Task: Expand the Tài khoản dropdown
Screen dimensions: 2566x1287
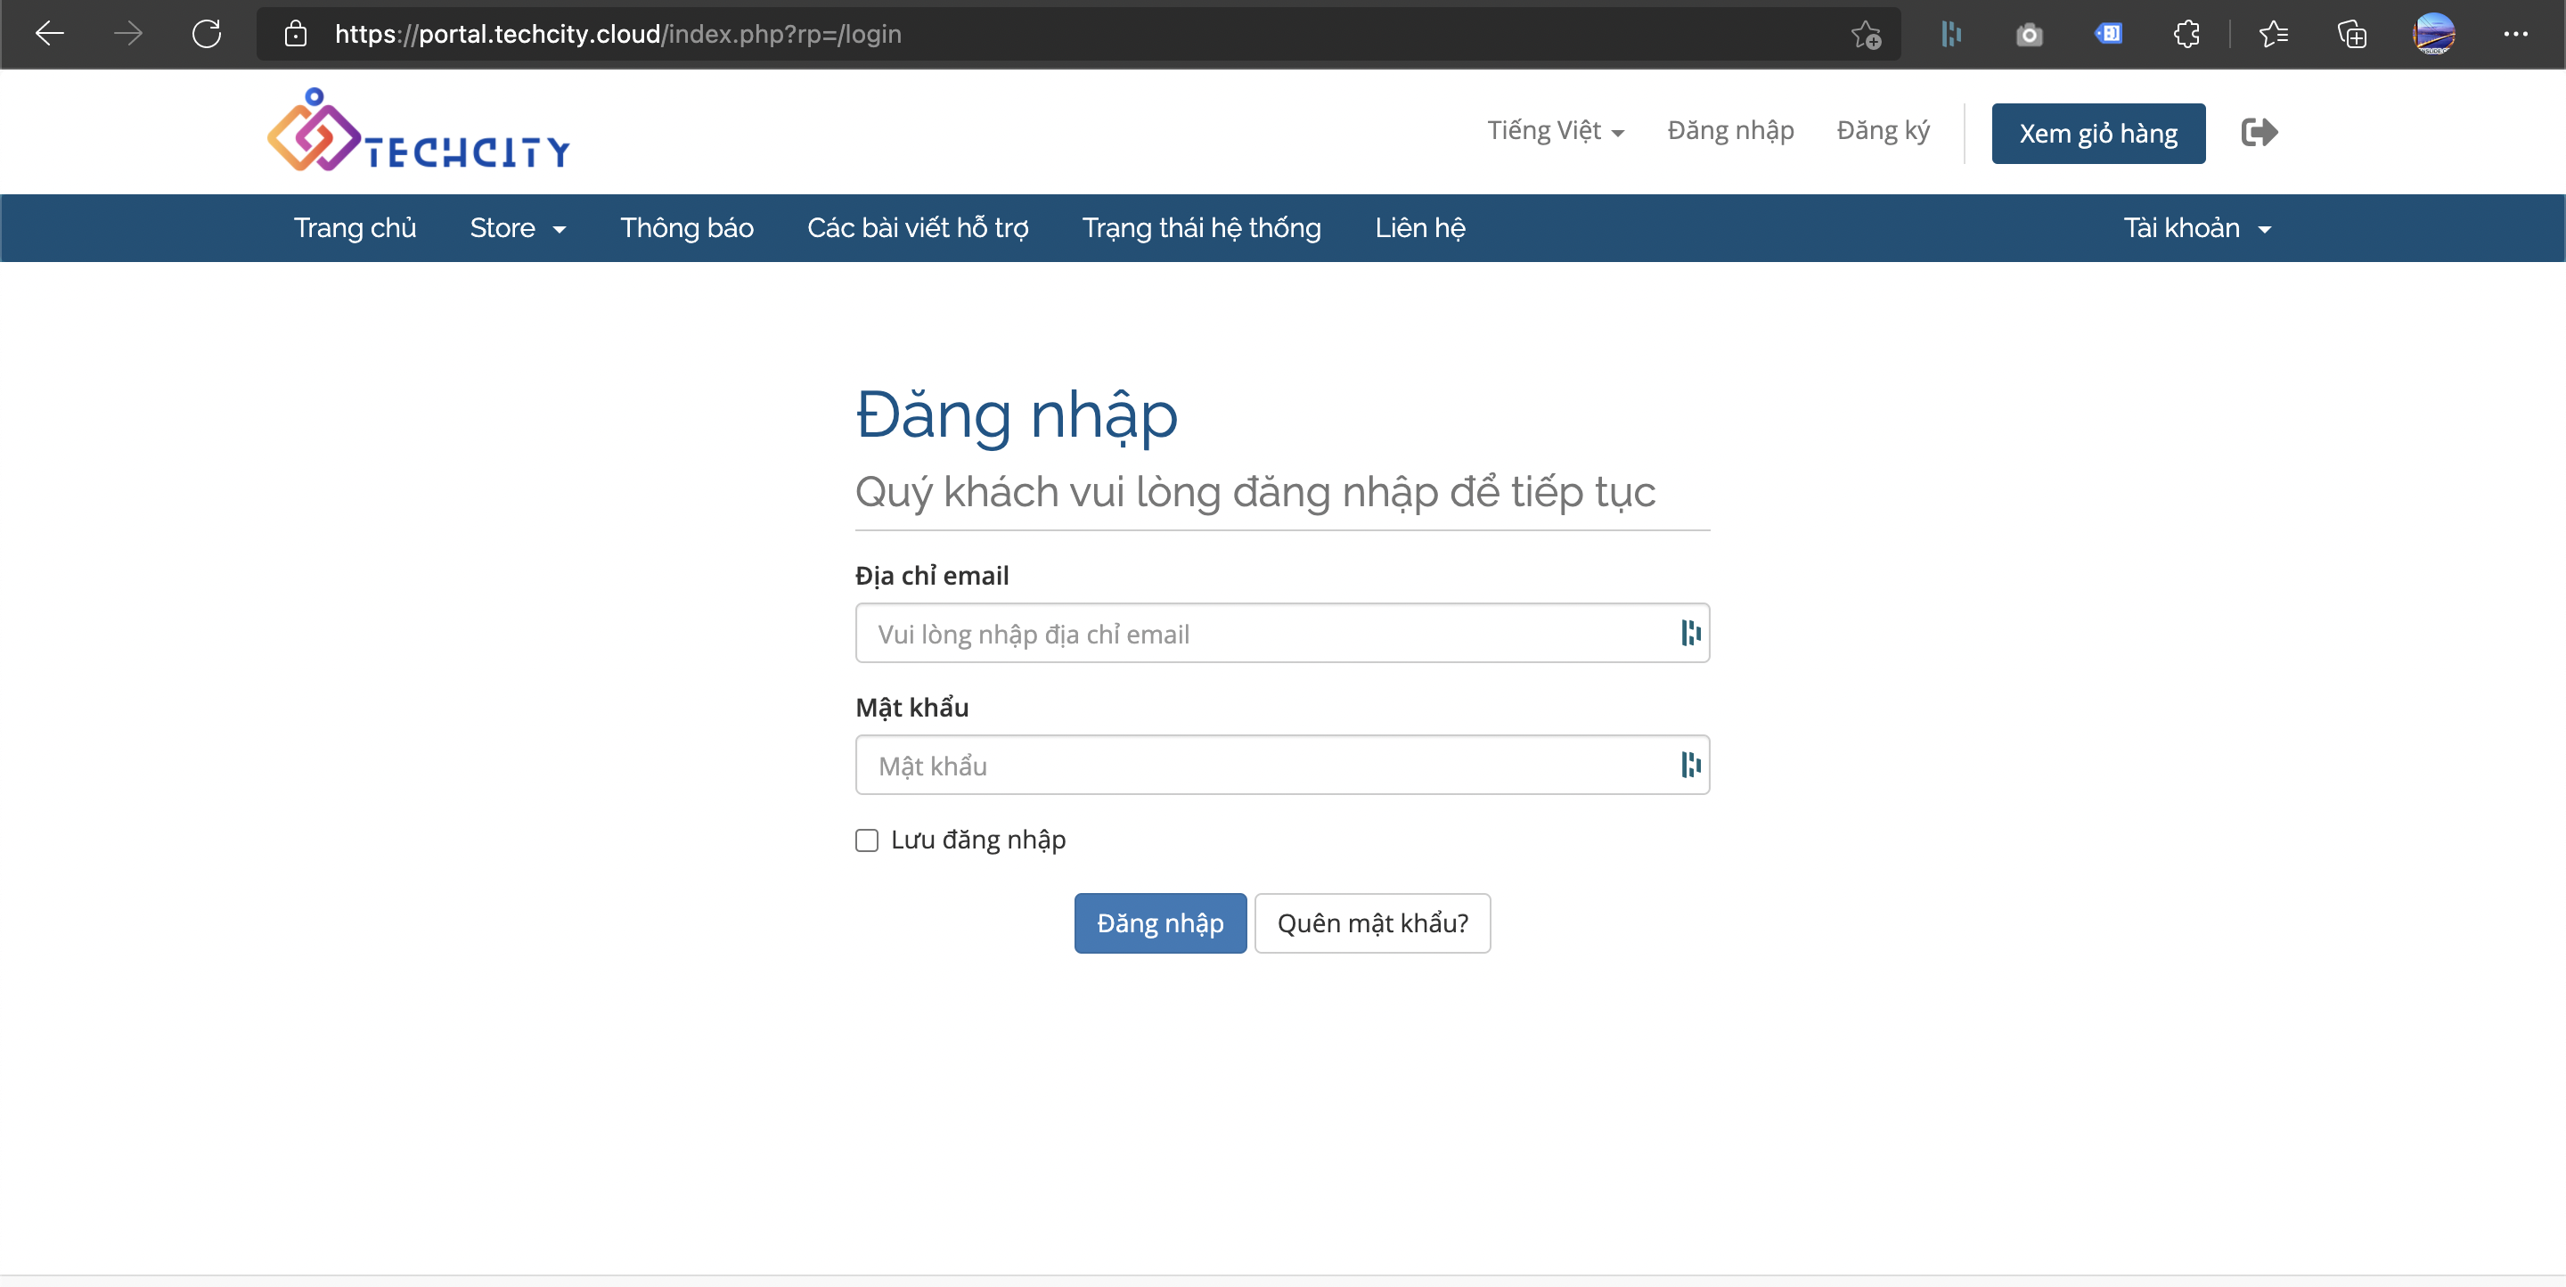Action: [2196, 228]
